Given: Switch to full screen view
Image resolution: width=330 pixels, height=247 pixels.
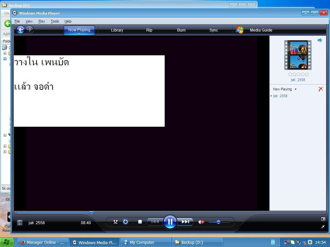Looking at the screenshot, I should 323,219.
